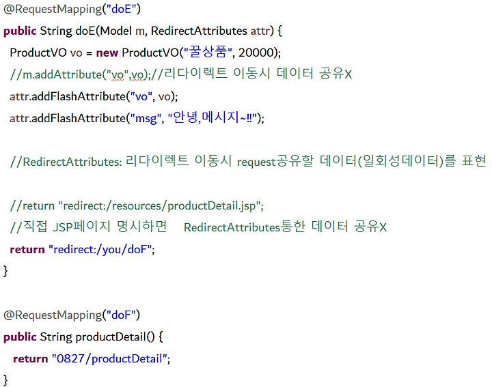The height and width of the screenshot is (387, 492).
Task: Click the commented m.addAttribute line
Action: (180, 74)
